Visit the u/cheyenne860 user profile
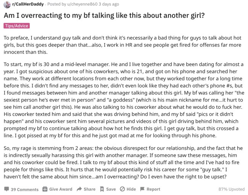Viewport: 248px width, 195px height. [82, 4]
